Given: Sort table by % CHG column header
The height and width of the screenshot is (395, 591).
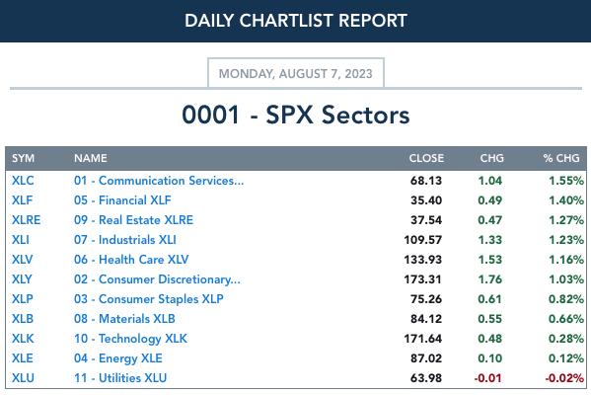Looking at the screenshot, I should pos(561,158).
